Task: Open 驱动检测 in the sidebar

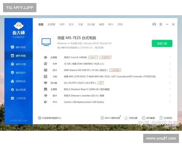Action: (x=18, y=90)
